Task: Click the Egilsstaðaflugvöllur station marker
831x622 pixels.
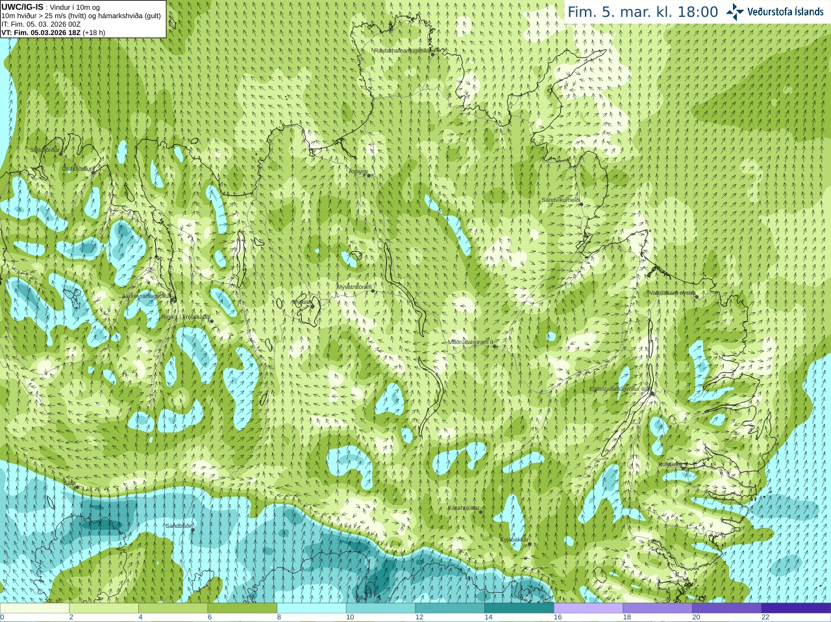Action: coord(652,393)
